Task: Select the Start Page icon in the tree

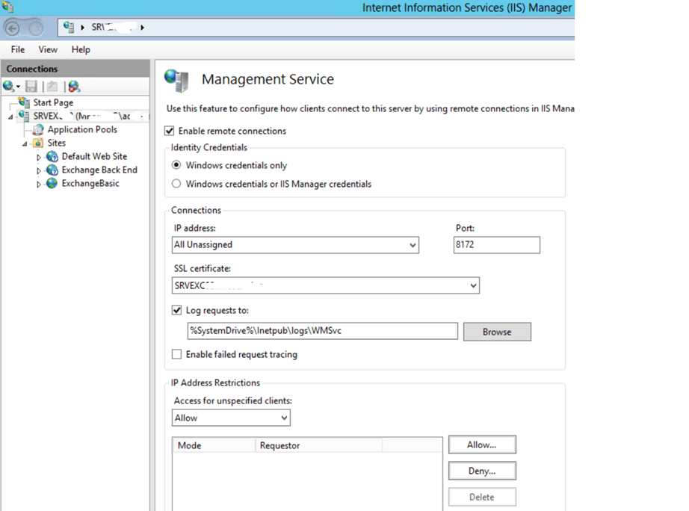Action: 24,102
